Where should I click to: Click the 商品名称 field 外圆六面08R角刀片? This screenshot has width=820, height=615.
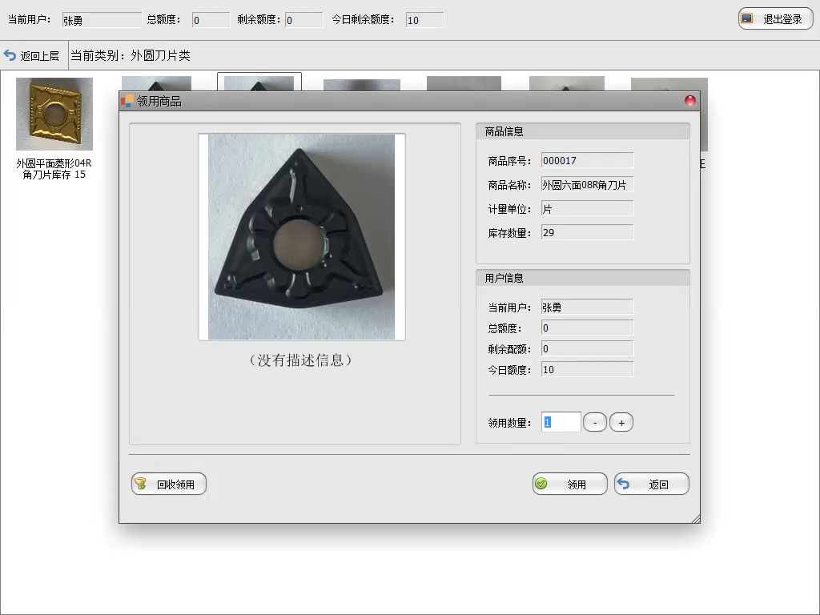point(587,185)
